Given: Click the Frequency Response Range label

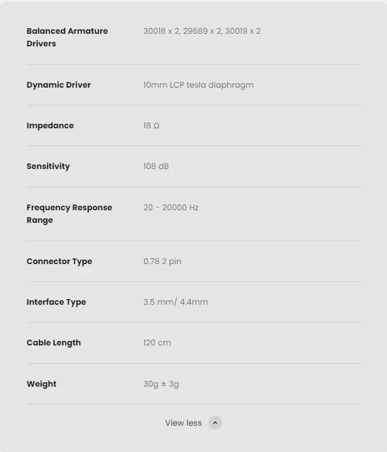Looking at the screenshot, I should [x=69, y=214].
